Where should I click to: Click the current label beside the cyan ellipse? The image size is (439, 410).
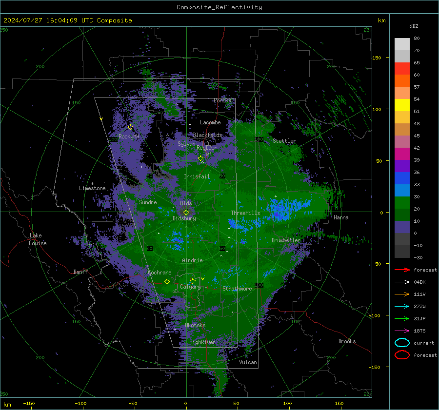coord(424,343)
